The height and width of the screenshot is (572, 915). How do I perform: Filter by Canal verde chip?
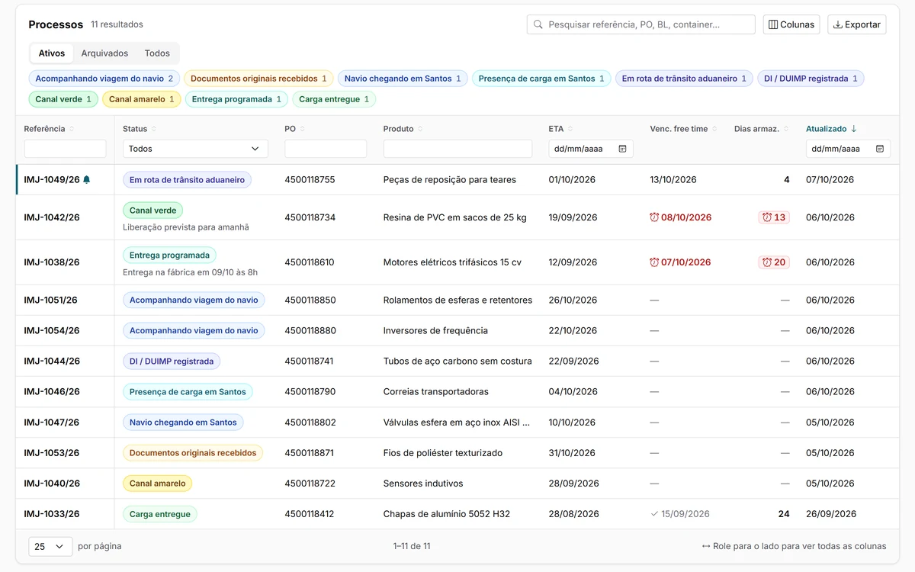pos(63,99)
